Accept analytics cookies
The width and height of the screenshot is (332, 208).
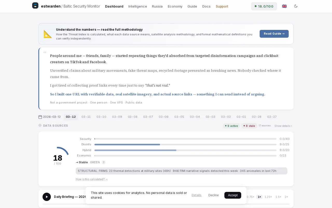click(x=233, y=195)
